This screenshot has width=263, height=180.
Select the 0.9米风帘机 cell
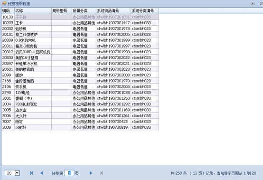[x=33, y=40]
